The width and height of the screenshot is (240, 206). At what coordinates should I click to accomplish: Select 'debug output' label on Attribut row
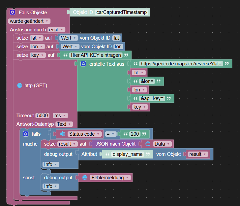58,154
